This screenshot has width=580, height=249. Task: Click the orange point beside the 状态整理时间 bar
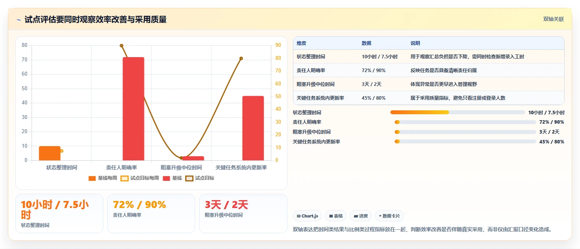[x=62, y=151]
